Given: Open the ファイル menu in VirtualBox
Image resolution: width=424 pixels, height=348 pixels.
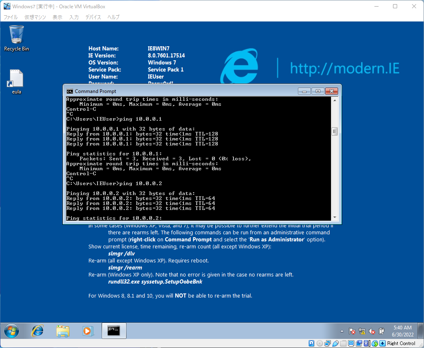Looking at the screenshot, I should click(x=11, y=17).
